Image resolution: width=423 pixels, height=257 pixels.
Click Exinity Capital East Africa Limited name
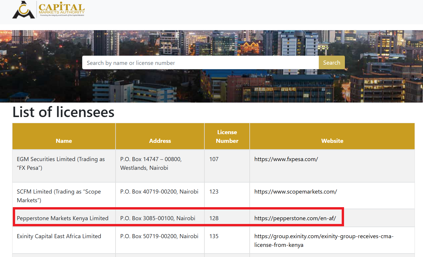coord(59,236)
